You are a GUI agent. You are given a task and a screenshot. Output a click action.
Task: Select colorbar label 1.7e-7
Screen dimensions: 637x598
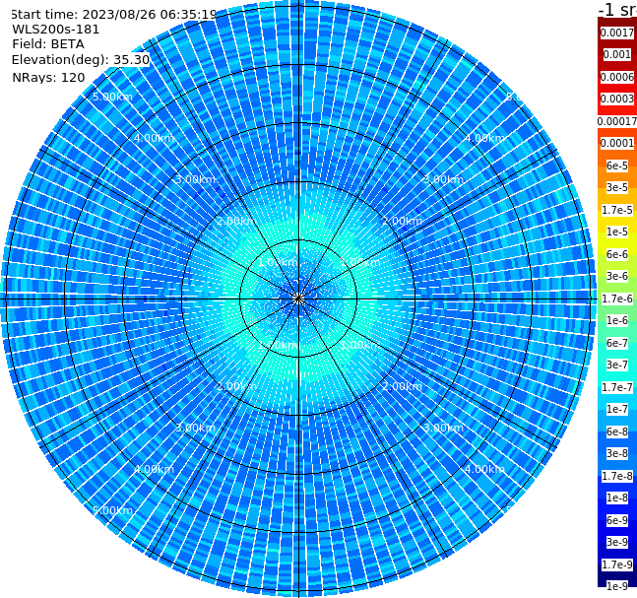click(617, 387)
